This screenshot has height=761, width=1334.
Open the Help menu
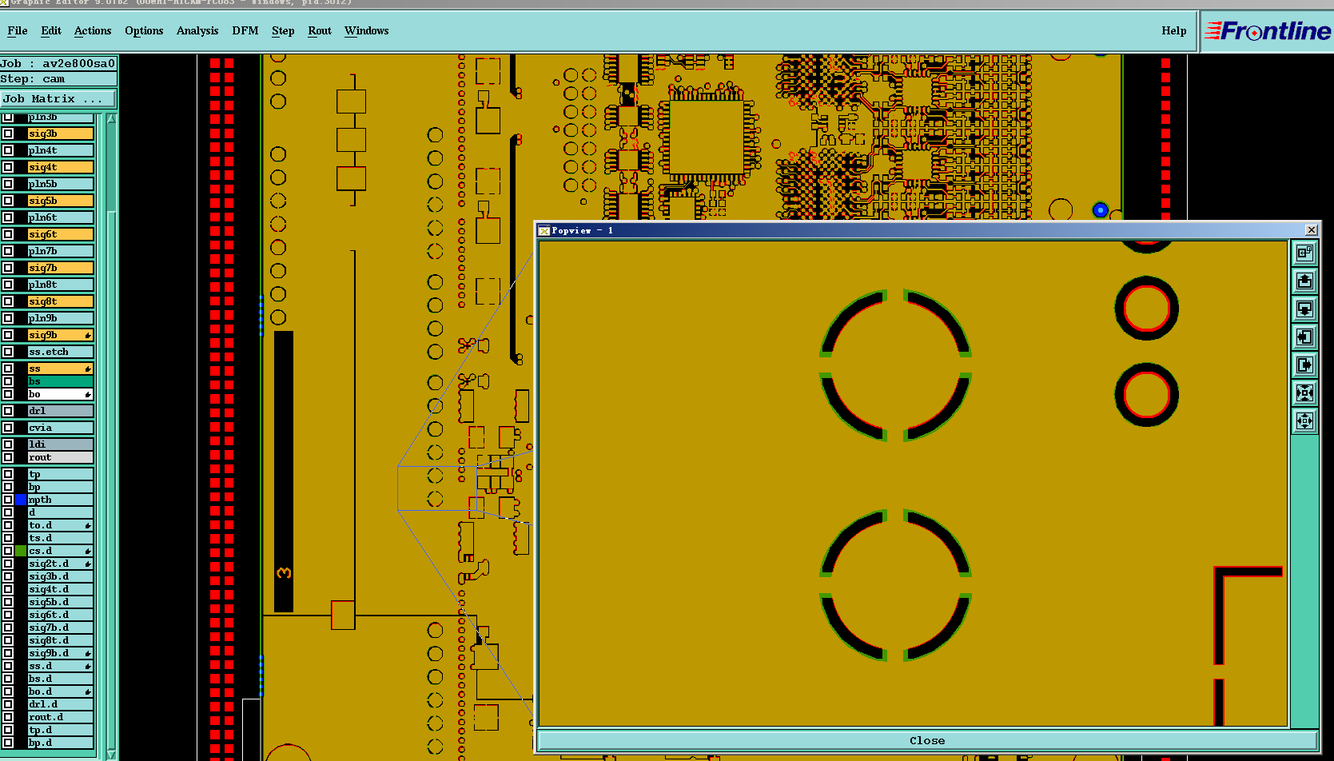click(x=1174, y=31)
